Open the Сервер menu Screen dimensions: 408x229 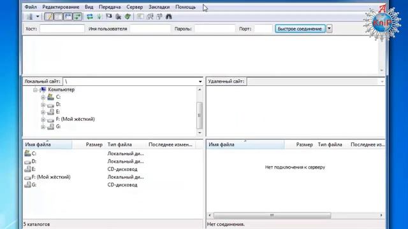point(135,7)
